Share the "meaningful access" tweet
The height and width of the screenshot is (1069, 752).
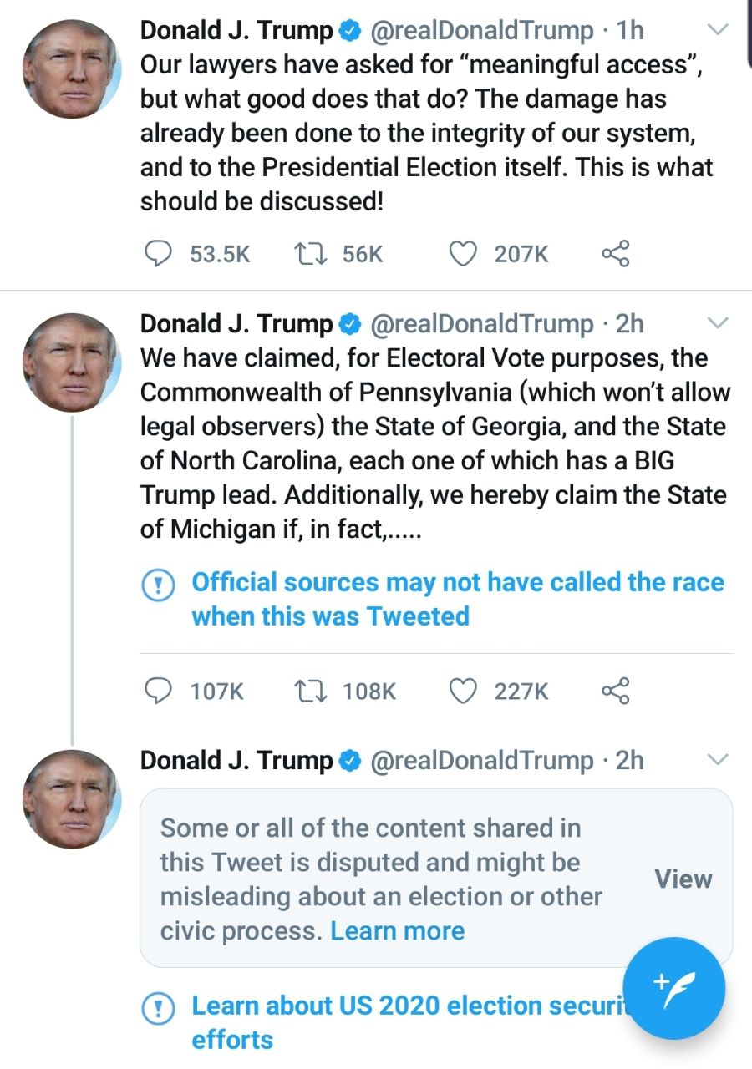616,253
